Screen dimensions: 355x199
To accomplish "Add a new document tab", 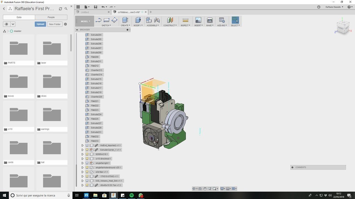I will tap(150, 12).
